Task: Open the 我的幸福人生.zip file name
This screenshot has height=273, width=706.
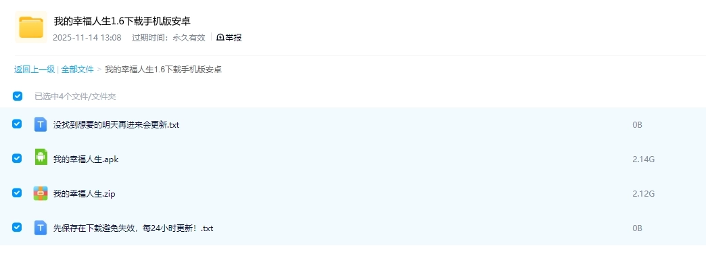Action: click(x=85, y=194)
